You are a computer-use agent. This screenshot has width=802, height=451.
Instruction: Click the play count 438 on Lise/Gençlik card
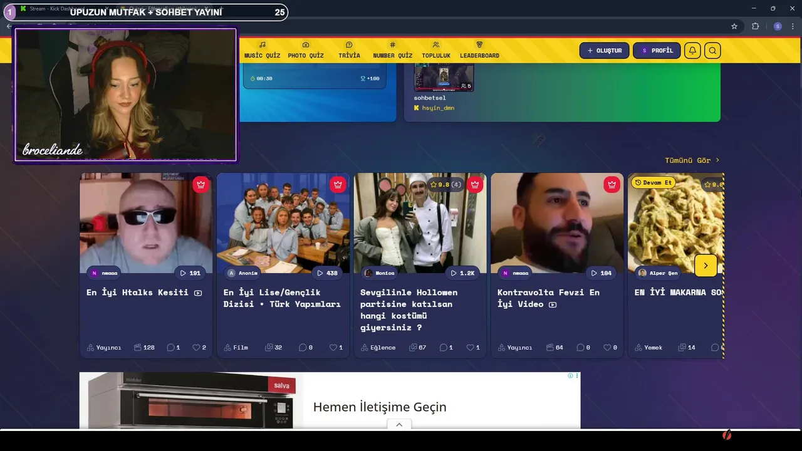coord(328,273)
